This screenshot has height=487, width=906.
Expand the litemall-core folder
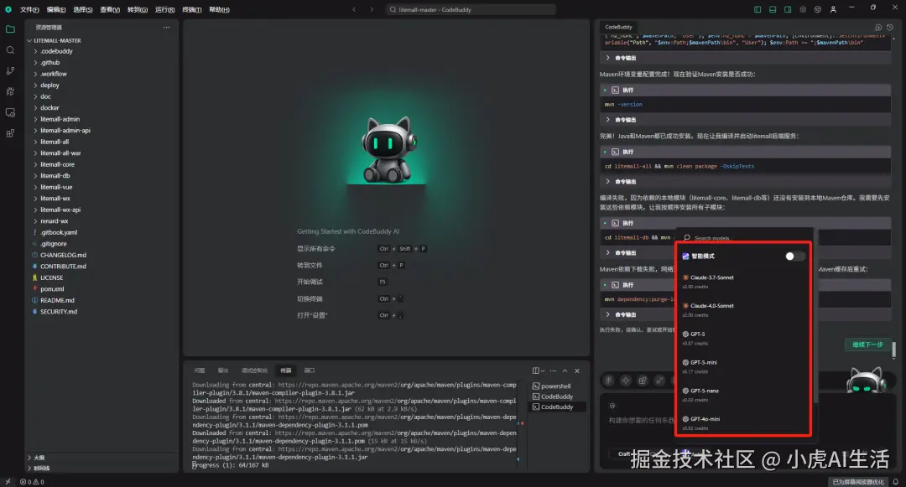(x=102, y=164)
